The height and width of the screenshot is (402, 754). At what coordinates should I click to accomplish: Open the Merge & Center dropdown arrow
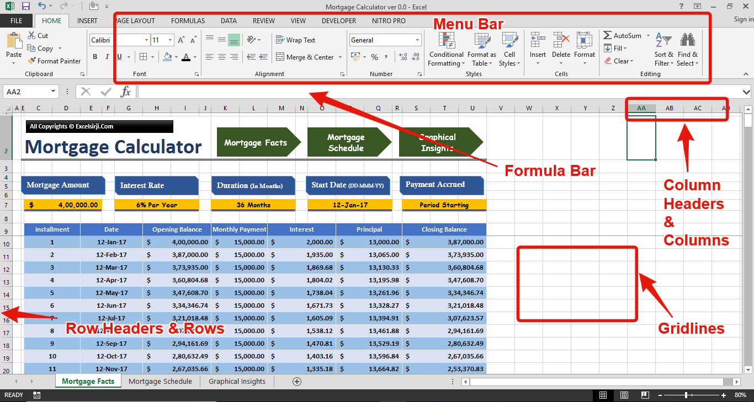tap(340, 57)
